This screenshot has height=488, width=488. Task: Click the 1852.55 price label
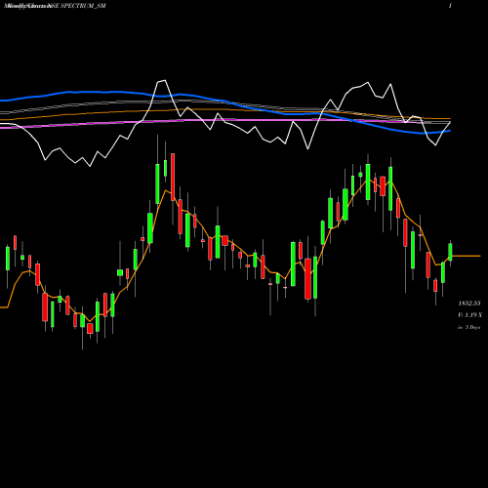tap(469, 304)
